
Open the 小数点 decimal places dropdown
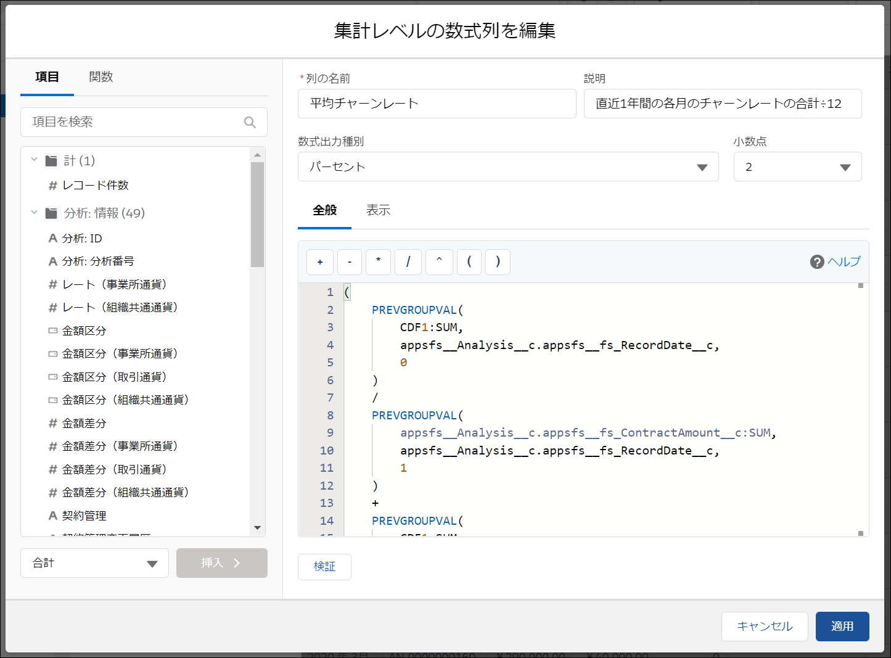click(x=797, y=167)
